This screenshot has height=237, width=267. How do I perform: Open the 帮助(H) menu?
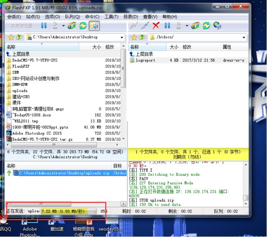click(170, 17)
